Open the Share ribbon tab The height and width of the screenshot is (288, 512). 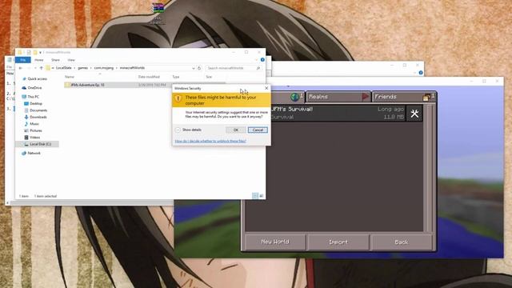(x=55, y=60)
